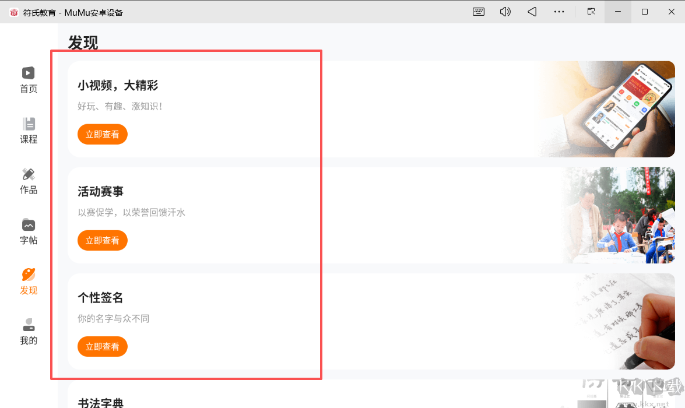
Task: Click the phone image on short video card
Action: point(618,109)
